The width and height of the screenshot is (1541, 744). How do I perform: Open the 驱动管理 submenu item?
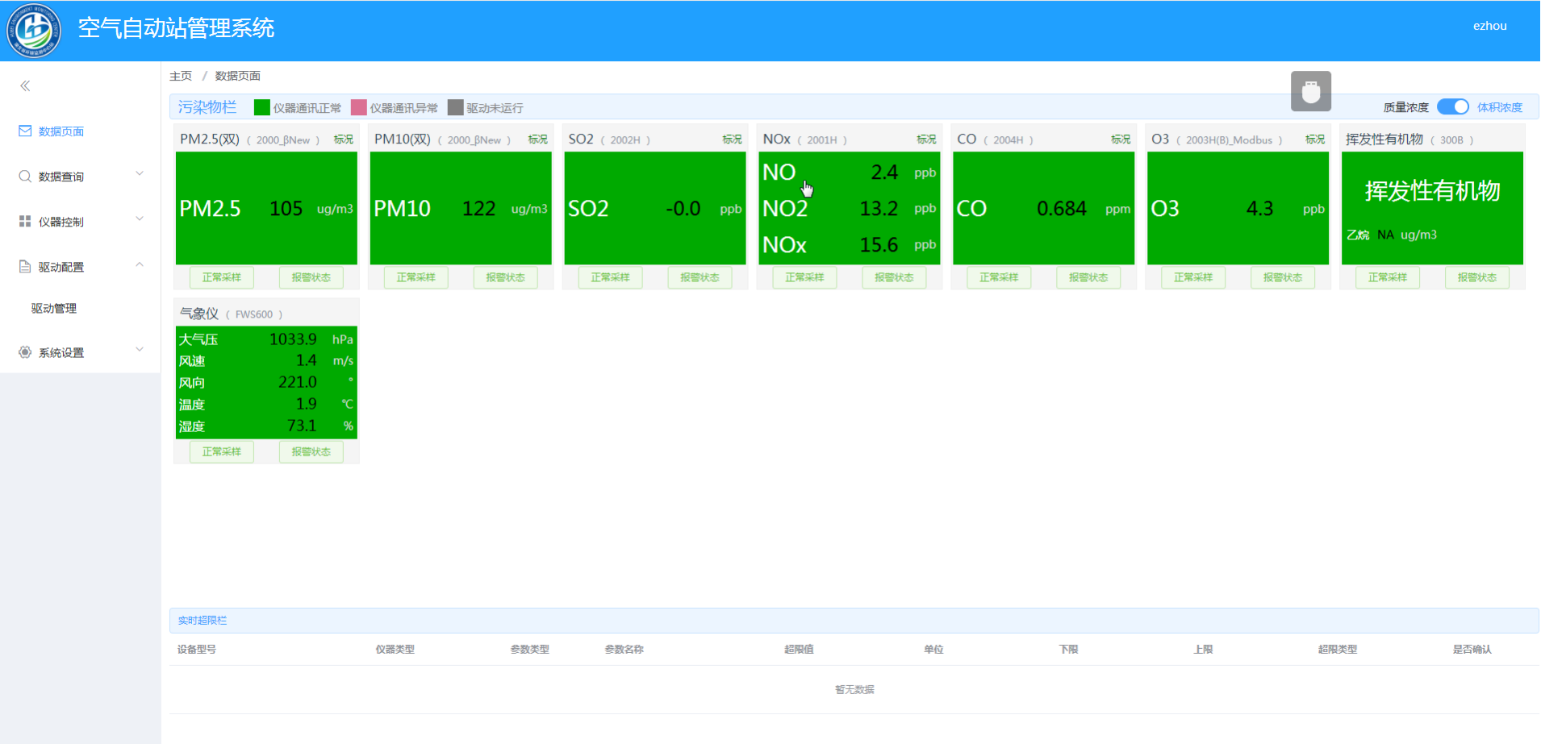(54, 308)
